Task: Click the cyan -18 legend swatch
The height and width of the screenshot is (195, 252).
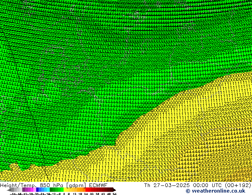Action: click(x=48, y=189)
